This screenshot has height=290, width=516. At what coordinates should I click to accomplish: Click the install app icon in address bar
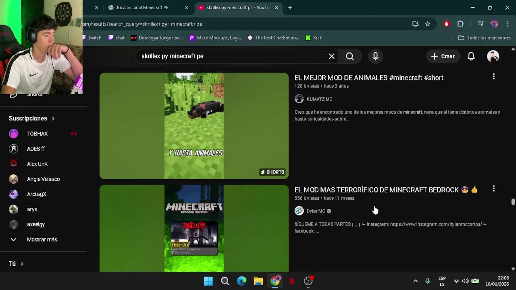click(416, 24)
